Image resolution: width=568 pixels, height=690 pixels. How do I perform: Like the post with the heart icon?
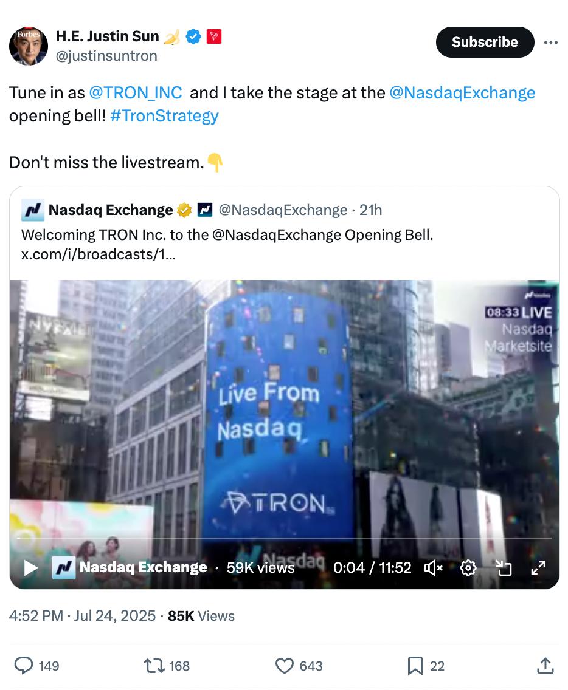pos(284,666)
